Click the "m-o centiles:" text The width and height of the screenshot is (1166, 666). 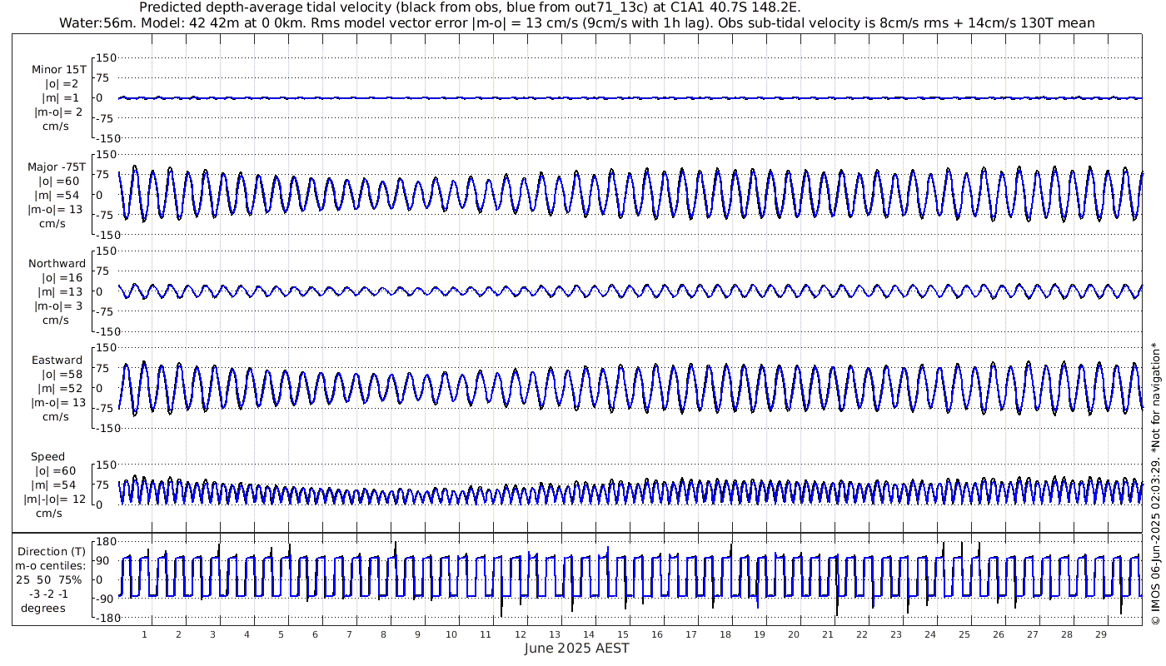52,566
